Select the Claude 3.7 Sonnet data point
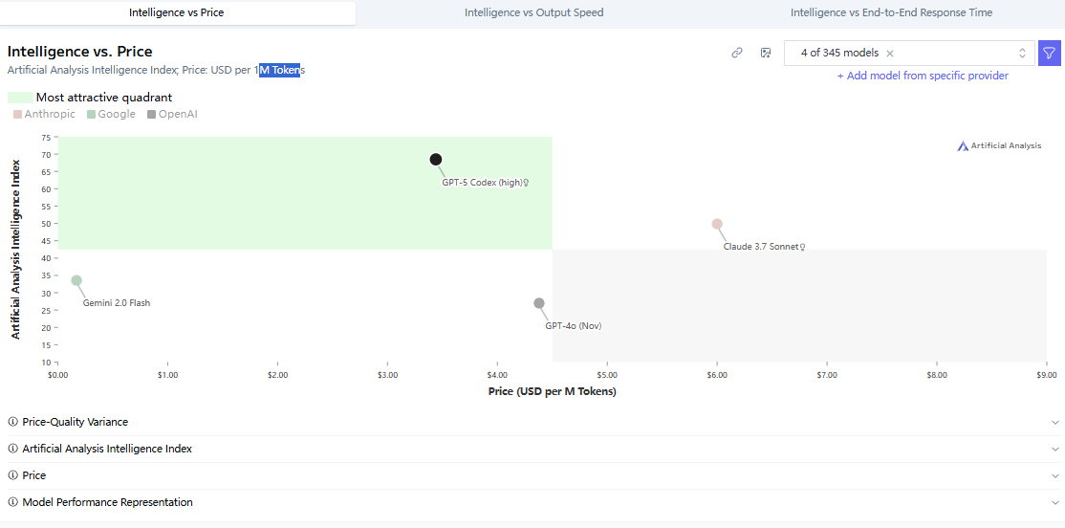The width and height of the screenshot is (1065, 528). tap(717, 224)
